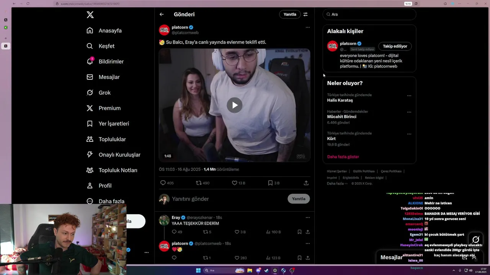Viewport: 490px width, 275px height.
Task: Open platcorn reply's three-dot menu
Action: 307,243
